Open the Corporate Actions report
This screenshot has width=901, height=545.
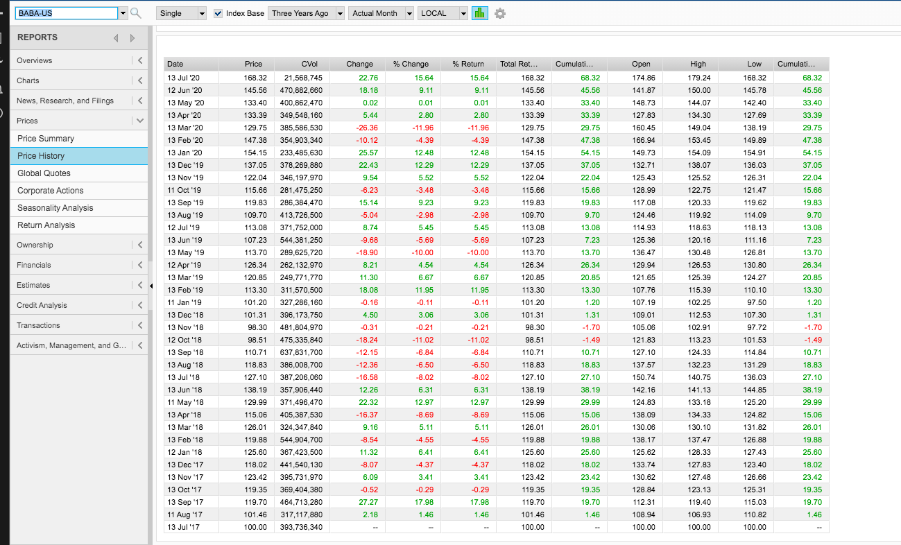point(79,191)
